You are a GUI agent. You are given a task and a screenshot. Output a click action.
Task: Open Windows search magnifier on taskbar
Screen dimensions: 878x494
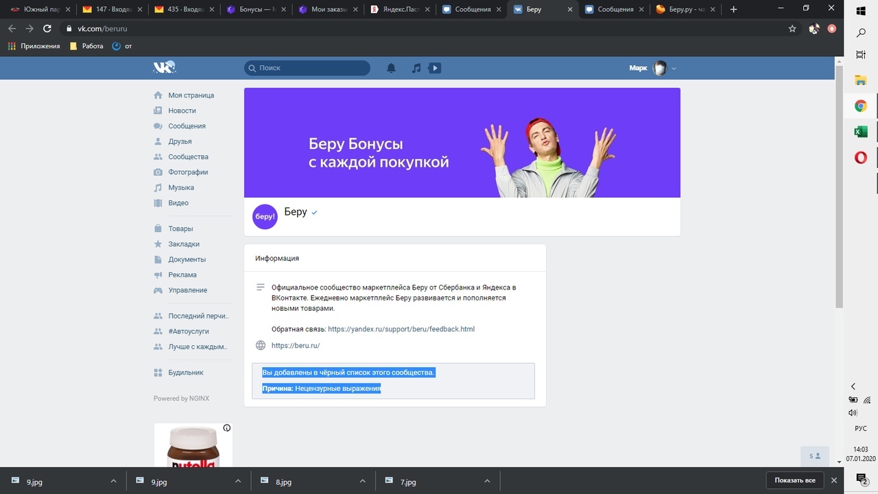[861, 33]
